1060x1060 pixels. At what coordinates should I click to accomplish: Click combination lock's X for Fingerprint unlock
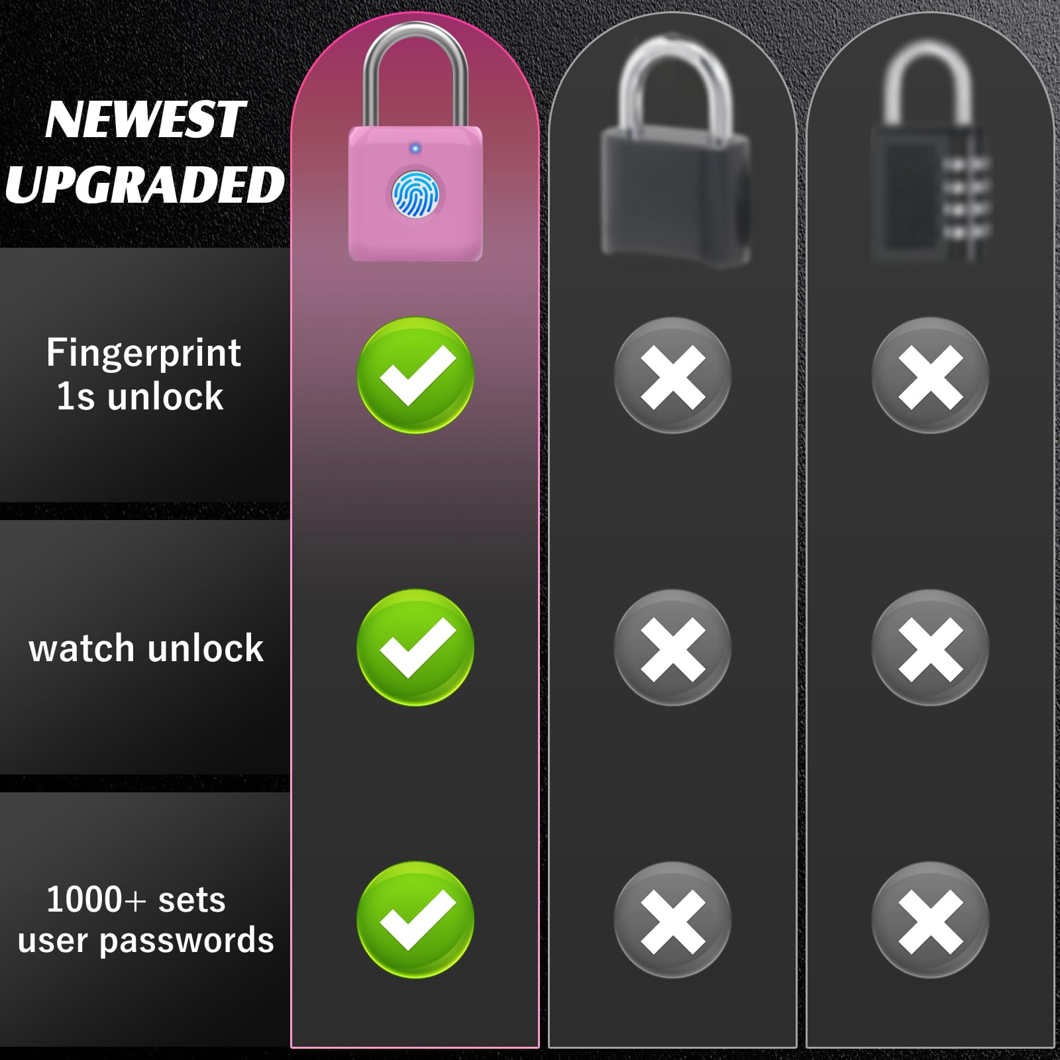click(930, 375)
